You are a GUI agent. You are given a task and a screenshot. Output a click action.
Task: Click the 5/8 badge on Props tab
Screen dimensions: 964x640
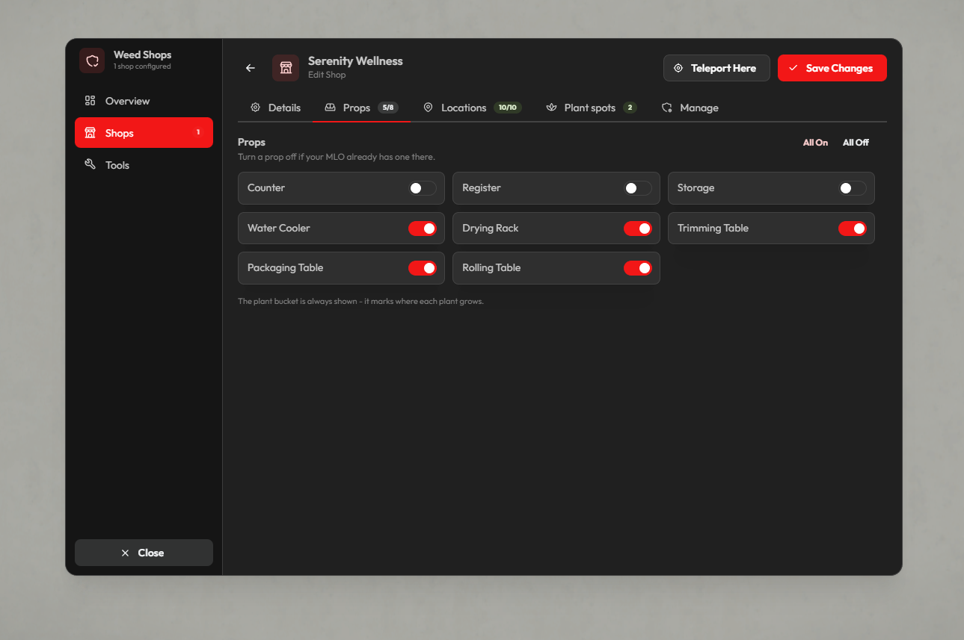pos(388,108)
